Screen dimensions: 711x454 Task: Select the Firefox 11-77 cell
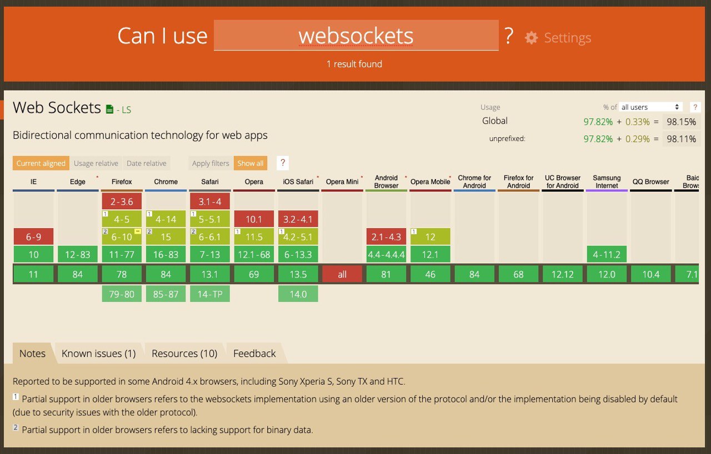tap(122, 254)
